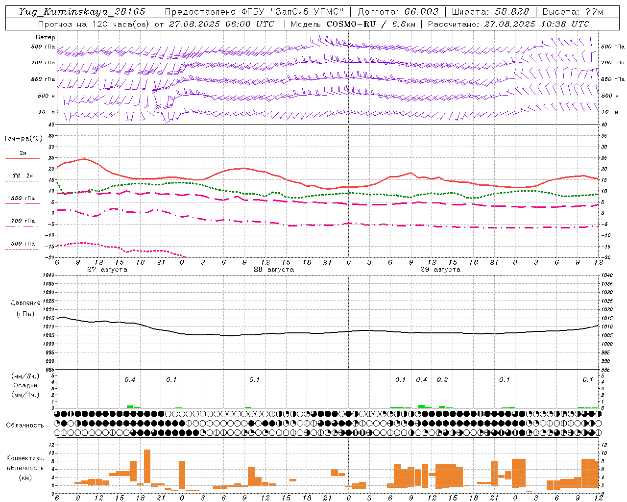The height and width of the screenshot is (502, 627).
Task: Click the '29 августа' date label
Action: click(440, 270)
